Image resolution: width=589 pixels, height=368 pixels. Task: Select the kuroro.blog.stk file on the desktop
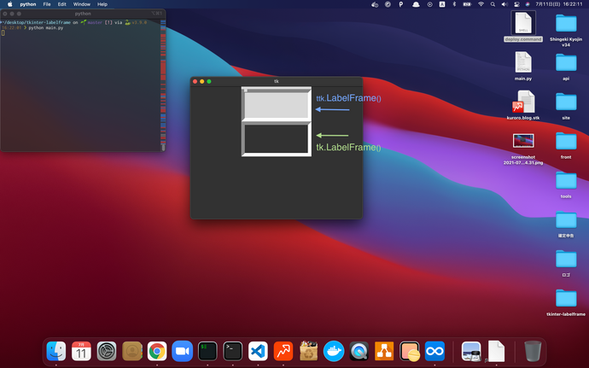(523, 105)
